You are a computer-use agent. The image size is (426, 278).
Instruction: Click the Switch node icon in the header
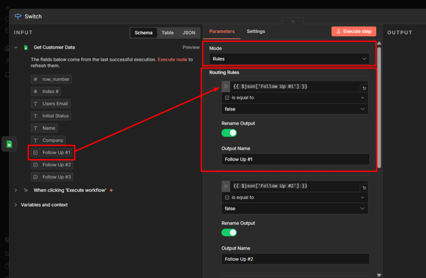point(17,16)
